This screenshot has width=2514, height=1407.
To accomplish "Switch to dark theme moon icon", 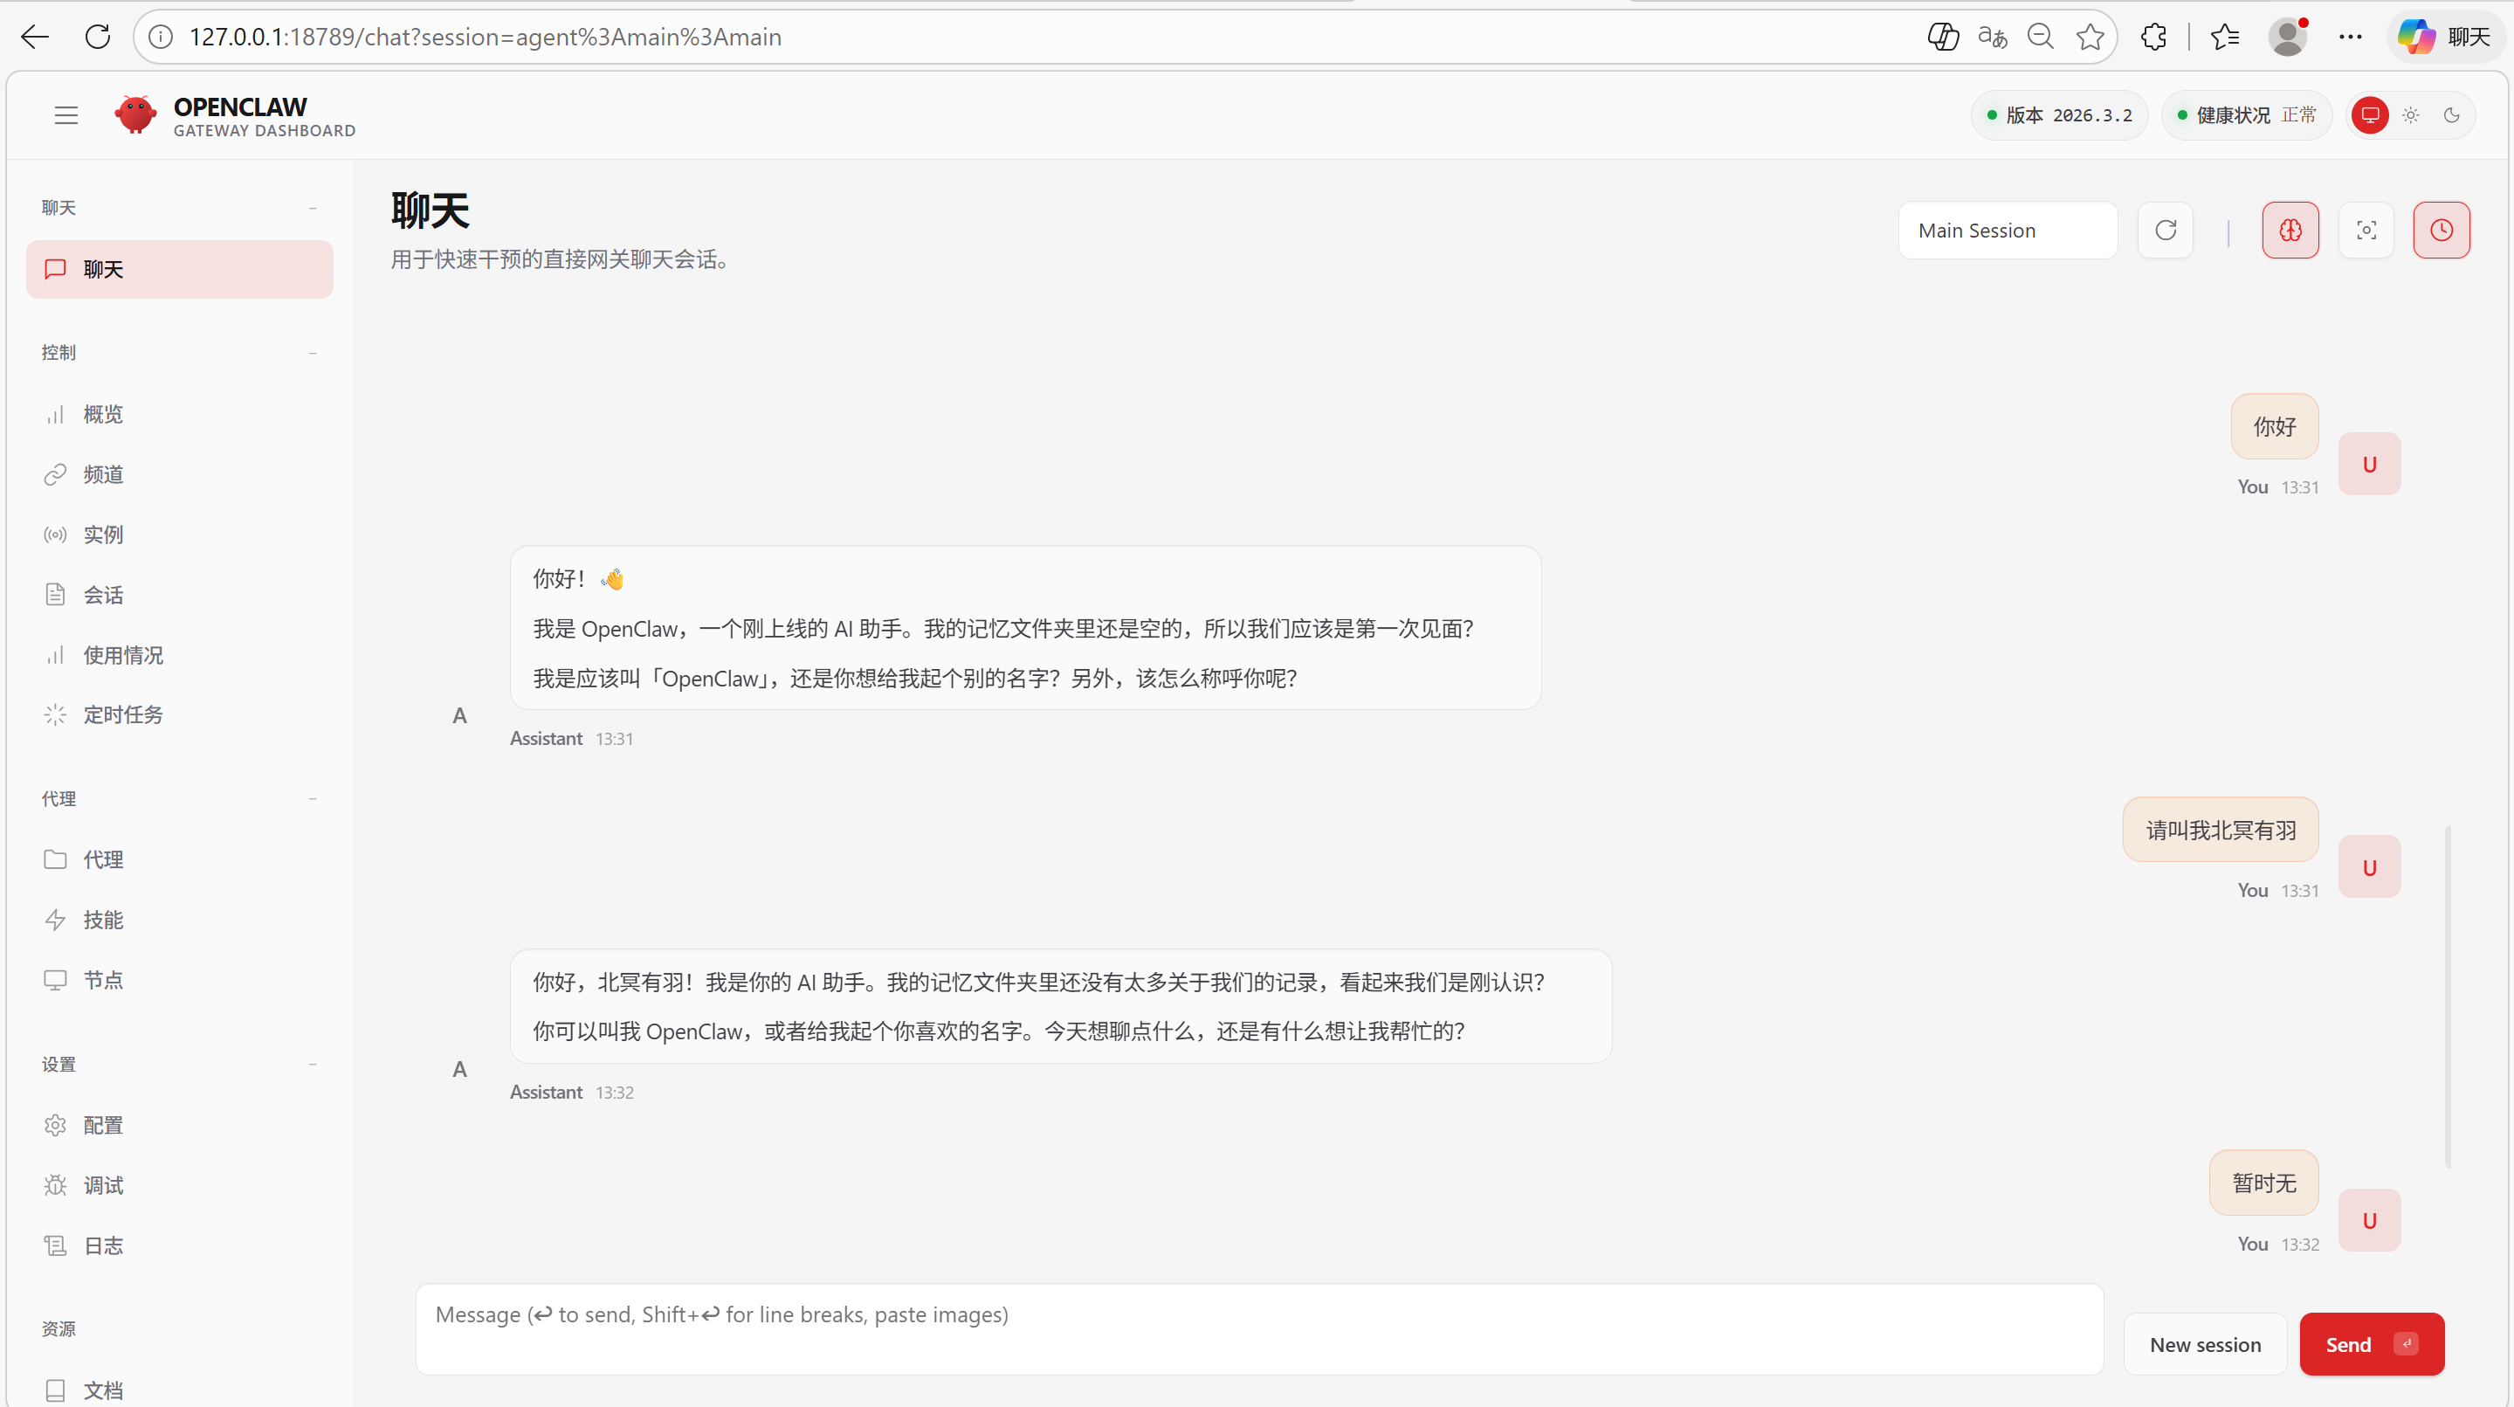I will pos(2451,115).
